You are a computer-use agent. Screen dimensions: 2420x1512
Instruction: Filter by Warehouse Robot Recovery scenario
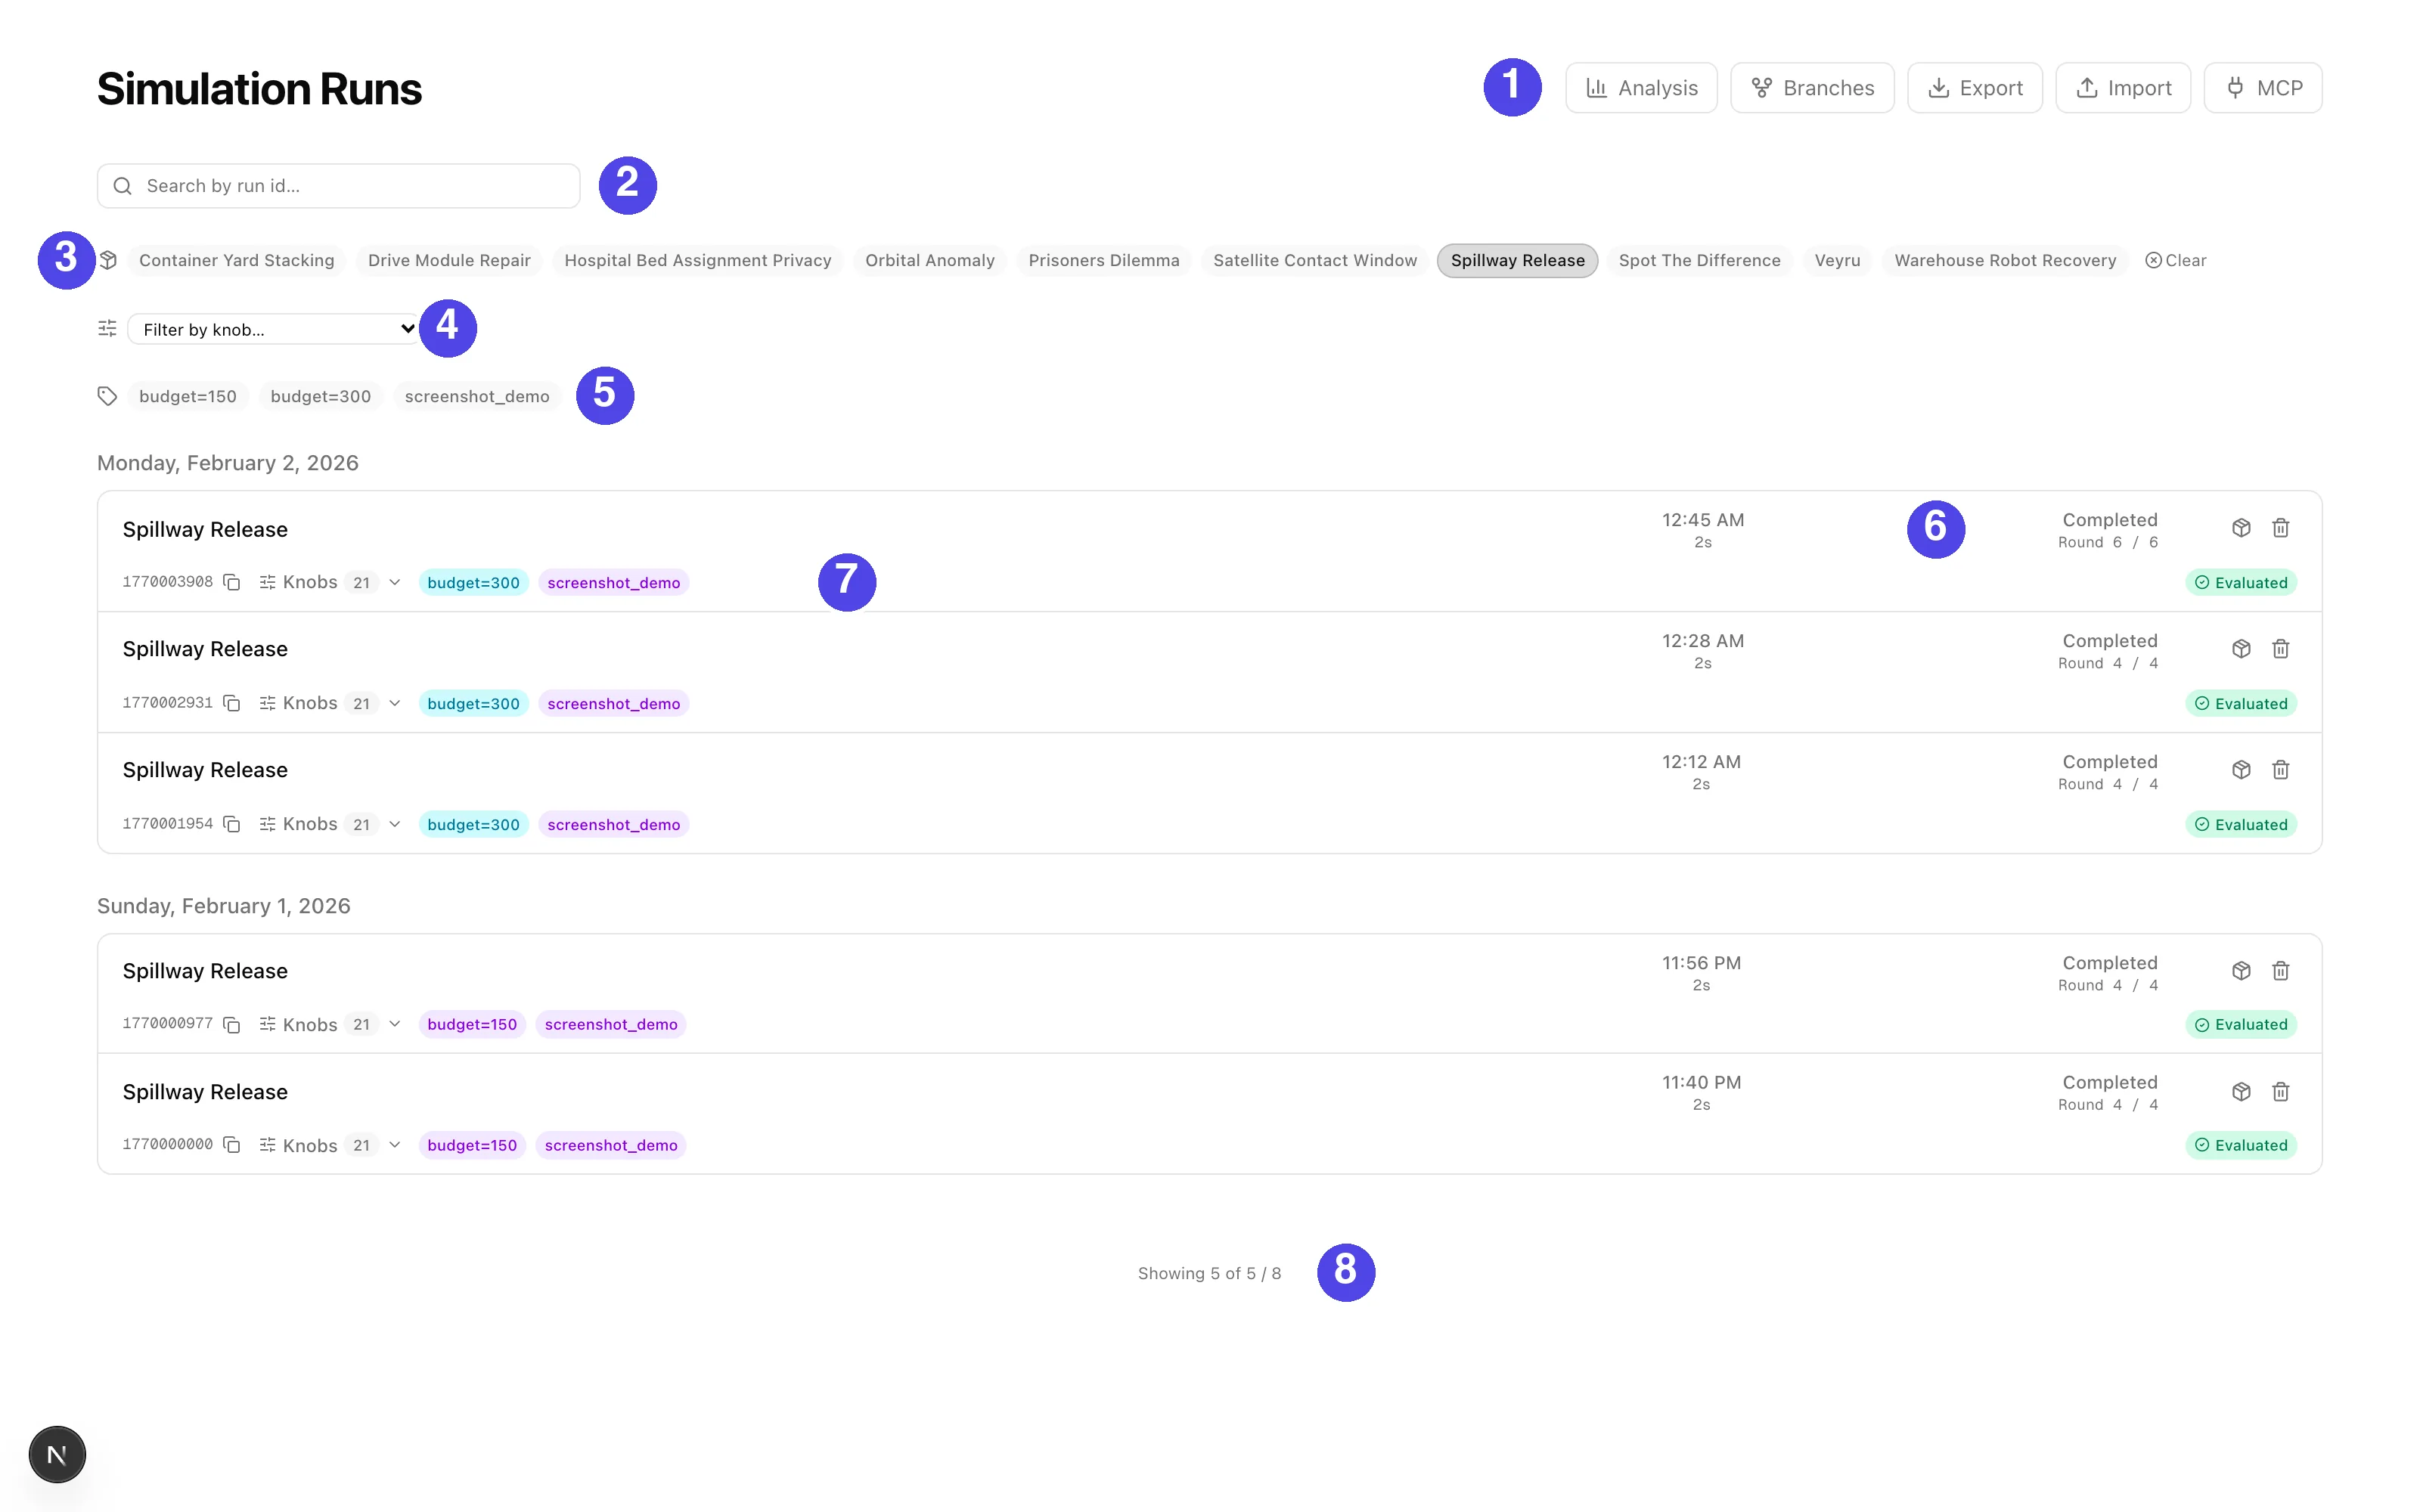[2005, 260]
